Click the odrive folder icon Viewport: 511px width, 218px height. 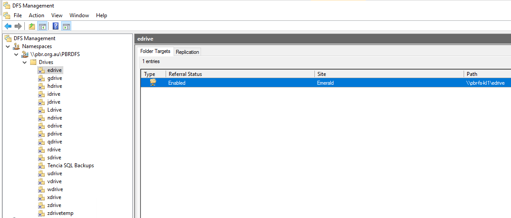[41, 126]
